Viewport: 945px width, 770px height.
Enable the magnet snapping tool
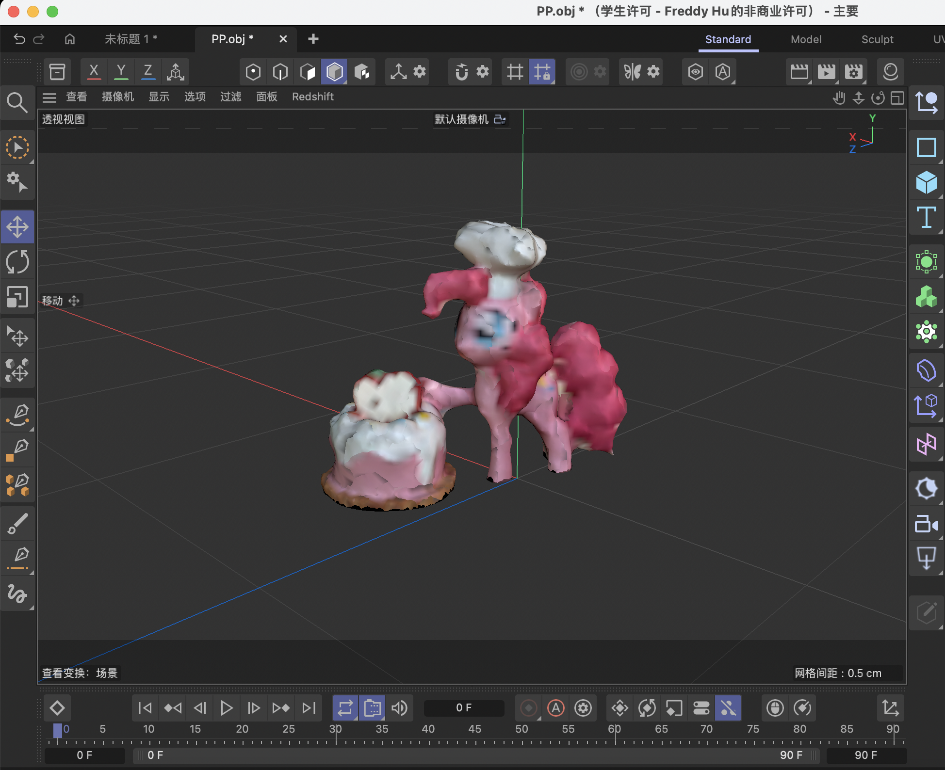point(462,71)
